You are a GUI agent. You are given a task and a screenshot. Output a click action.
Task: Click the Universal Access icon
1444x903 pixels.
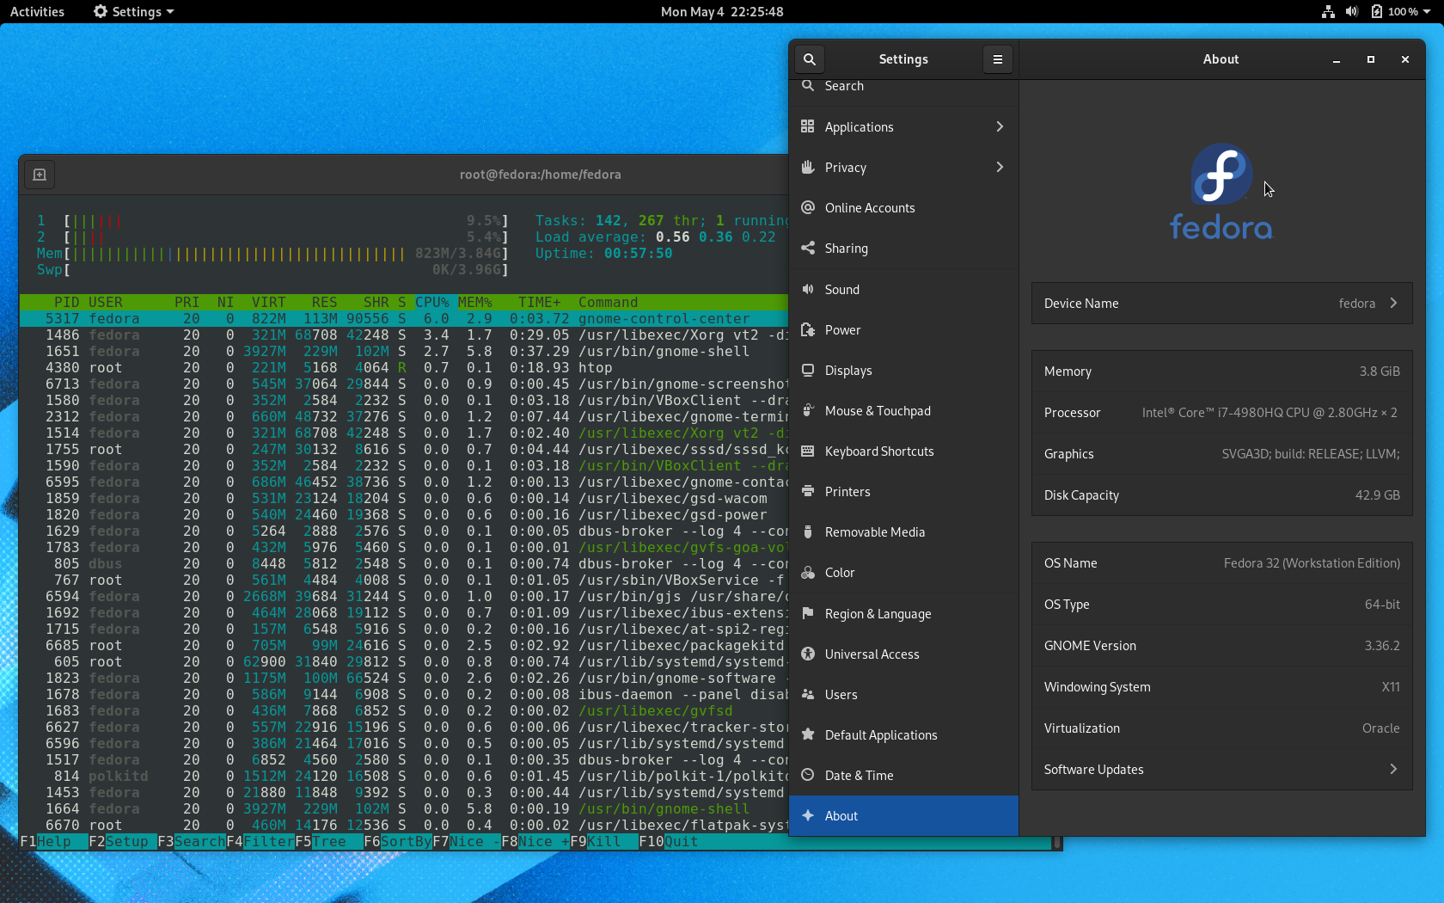pyautogui.click(x=808, y=654)
